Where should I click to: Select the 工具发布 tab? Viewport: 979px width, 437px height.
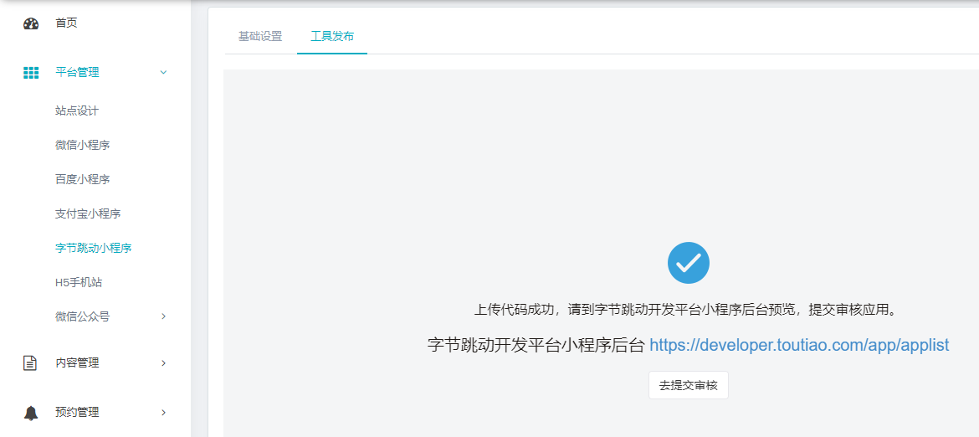click(x=332, y=37)
